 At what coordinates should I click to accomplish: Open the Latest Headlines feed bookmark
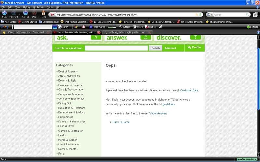click(49, 22)
